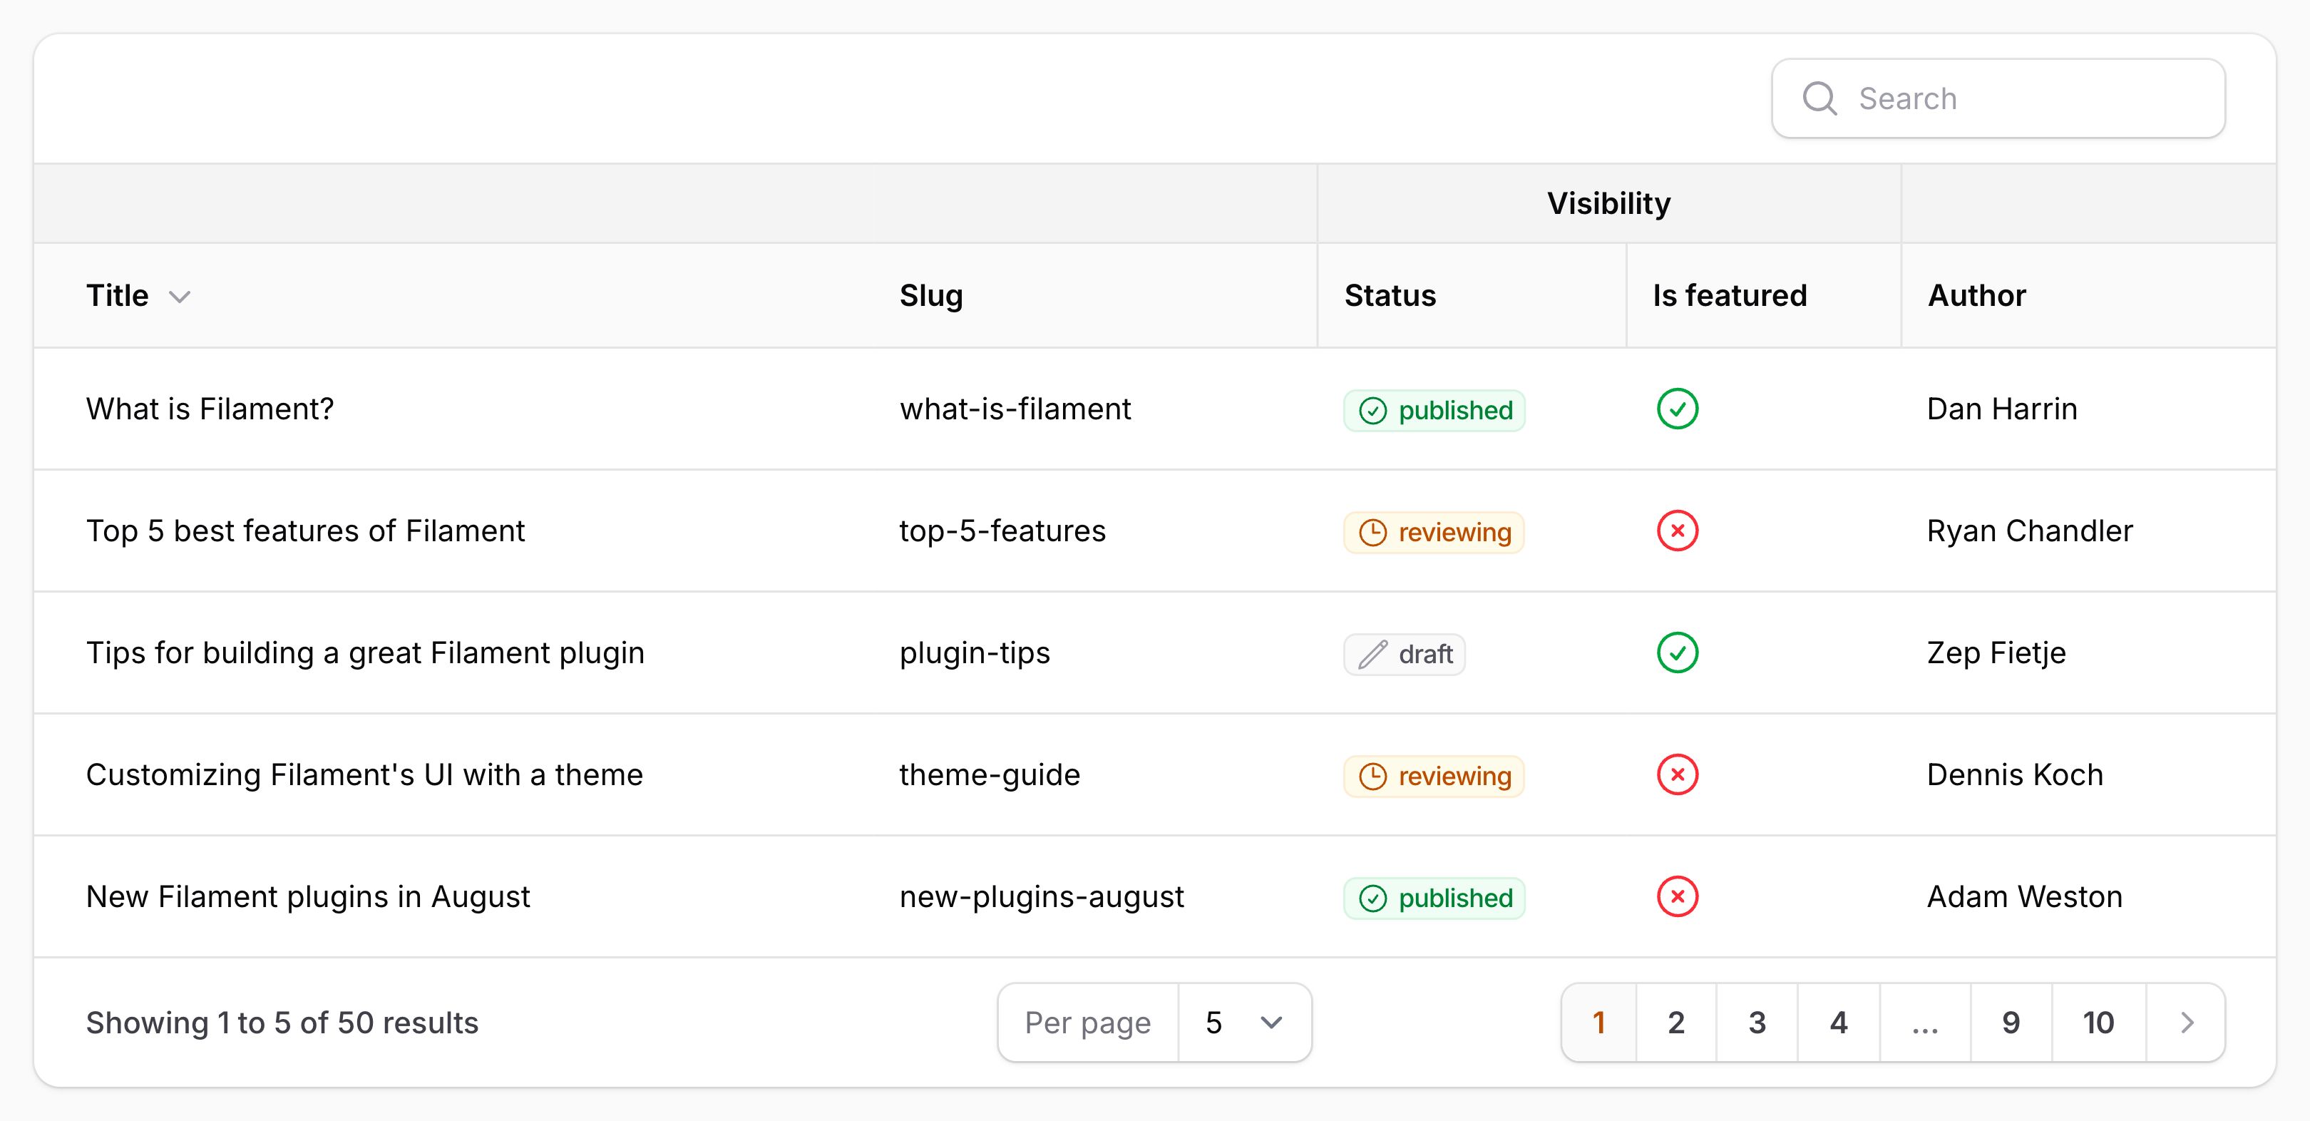
Task: Click 'Top 5 best features of Filament'
Action: coord(305,531)
